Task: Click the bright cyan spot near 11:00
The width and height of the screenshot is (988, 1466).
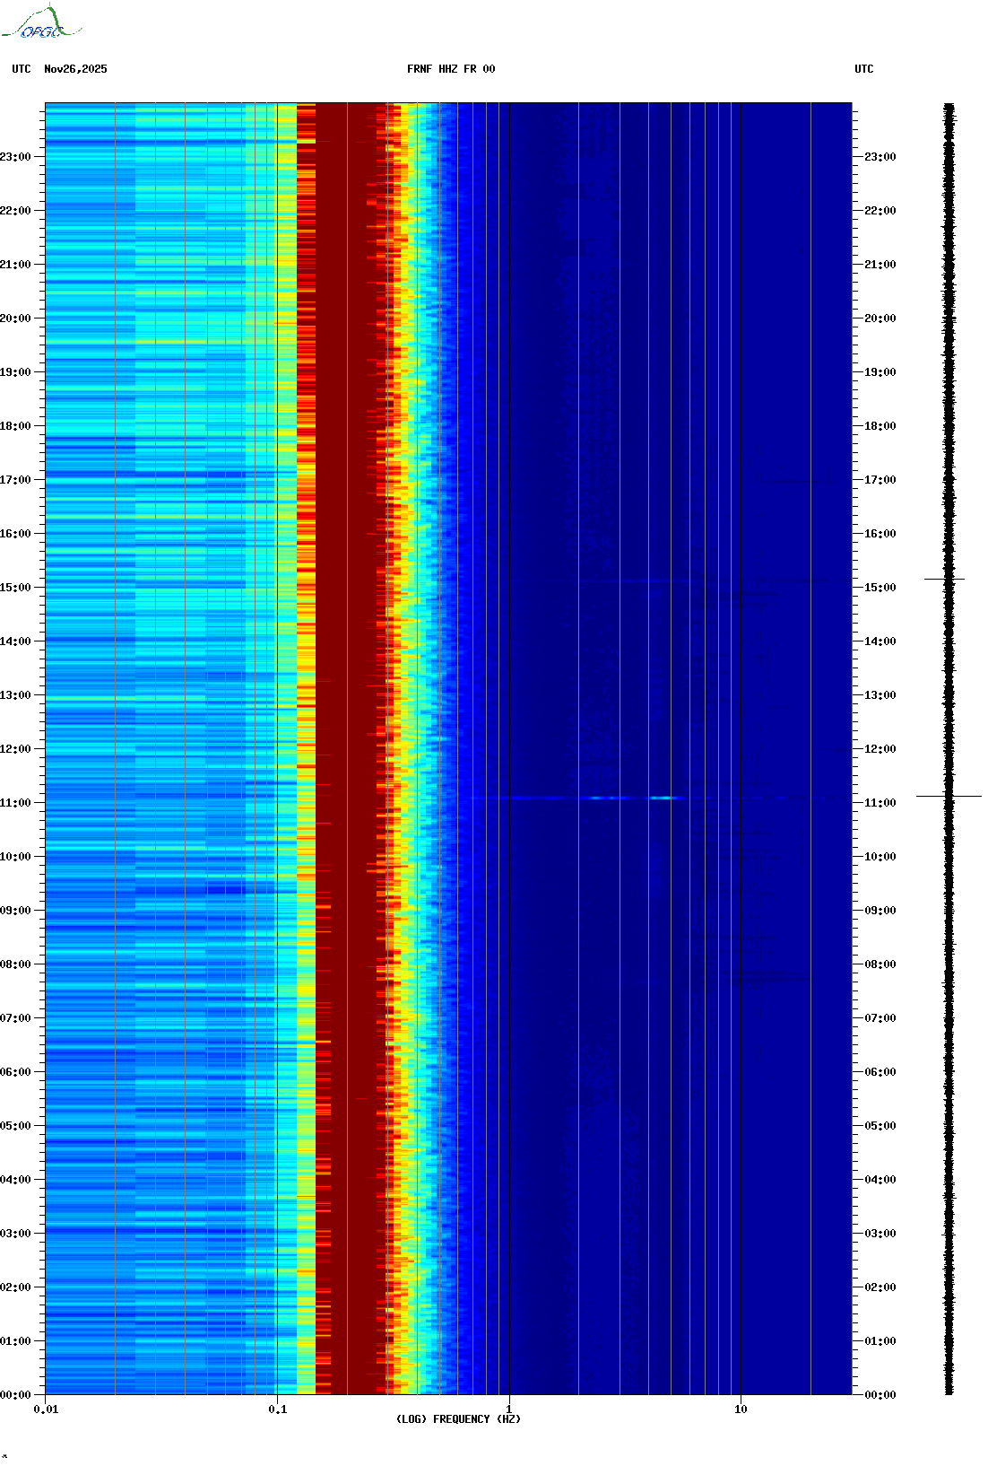Action: coord(662,798)
